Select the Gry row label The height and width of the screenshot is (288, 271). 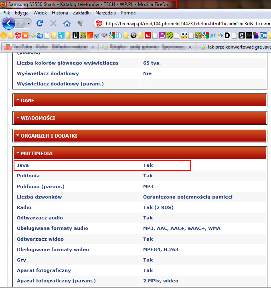click(22, 260)
